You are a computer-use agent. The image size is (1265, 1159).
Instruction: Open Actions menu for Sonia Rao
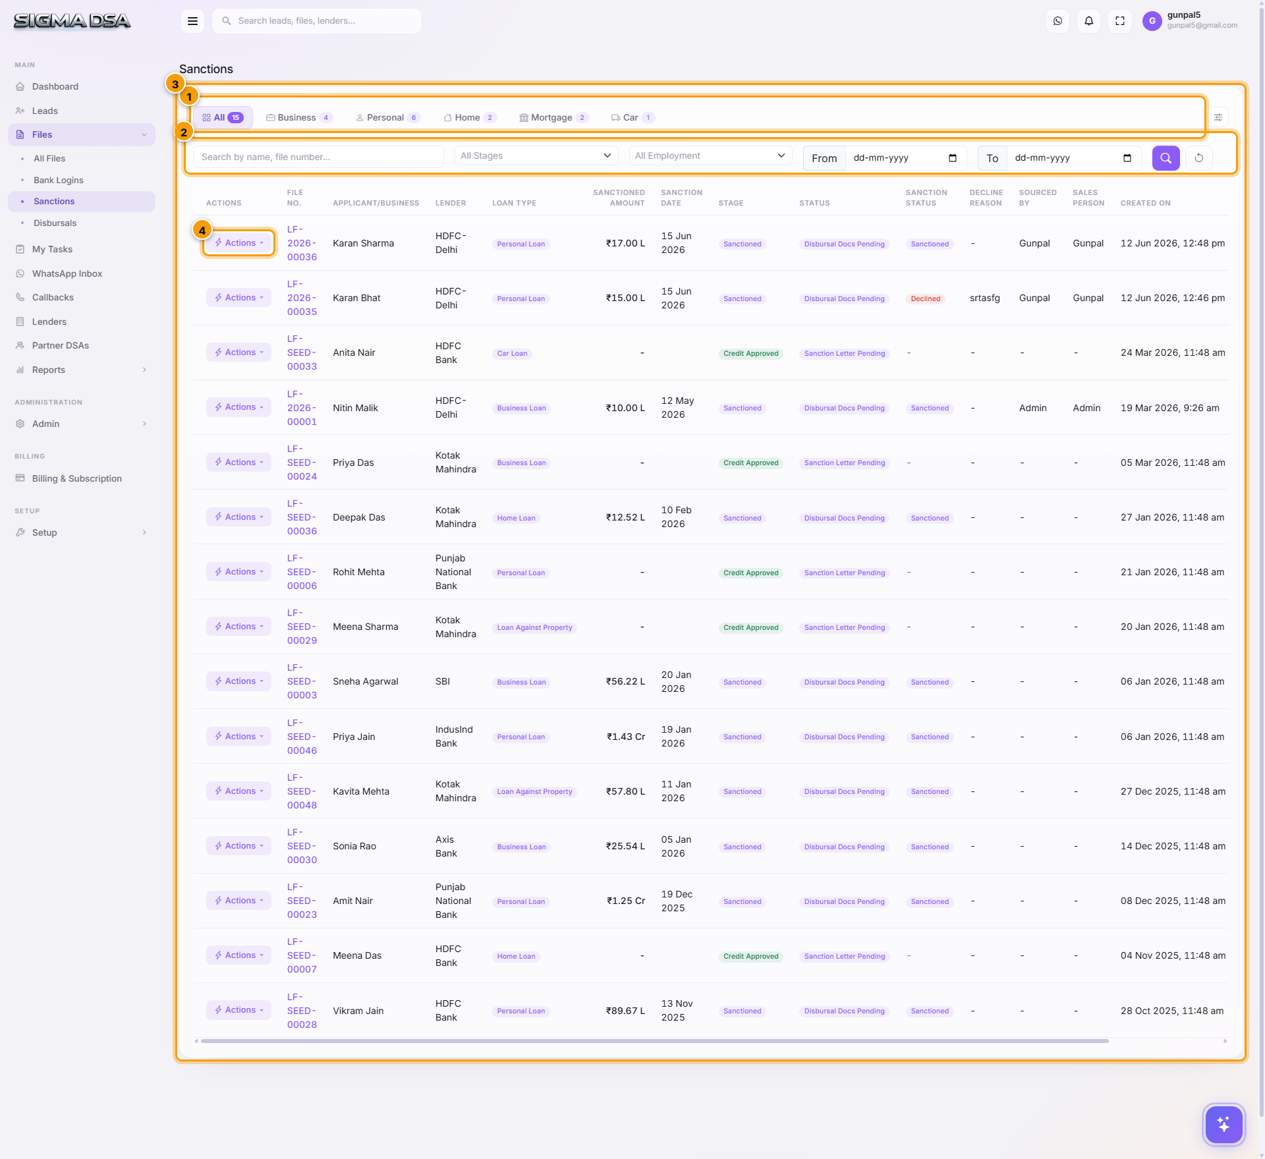pos(239,846)
